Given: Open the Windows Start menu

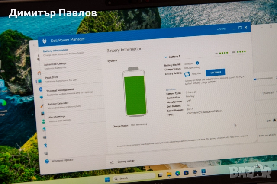Looking at the screenshot, I should pyautogui.click(x=107, y=180).
